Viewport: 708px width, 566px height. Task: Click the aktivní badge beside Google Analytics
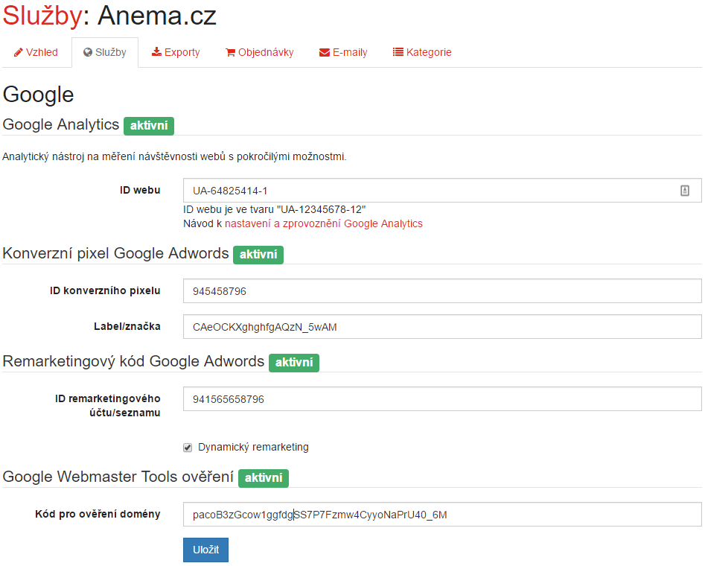point(149,126)
